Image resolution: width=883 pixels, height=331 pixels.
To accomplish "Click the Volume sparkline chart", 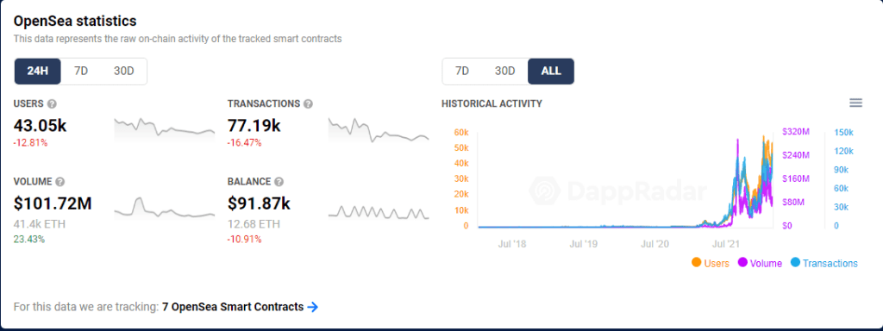I will pos(165,208).
